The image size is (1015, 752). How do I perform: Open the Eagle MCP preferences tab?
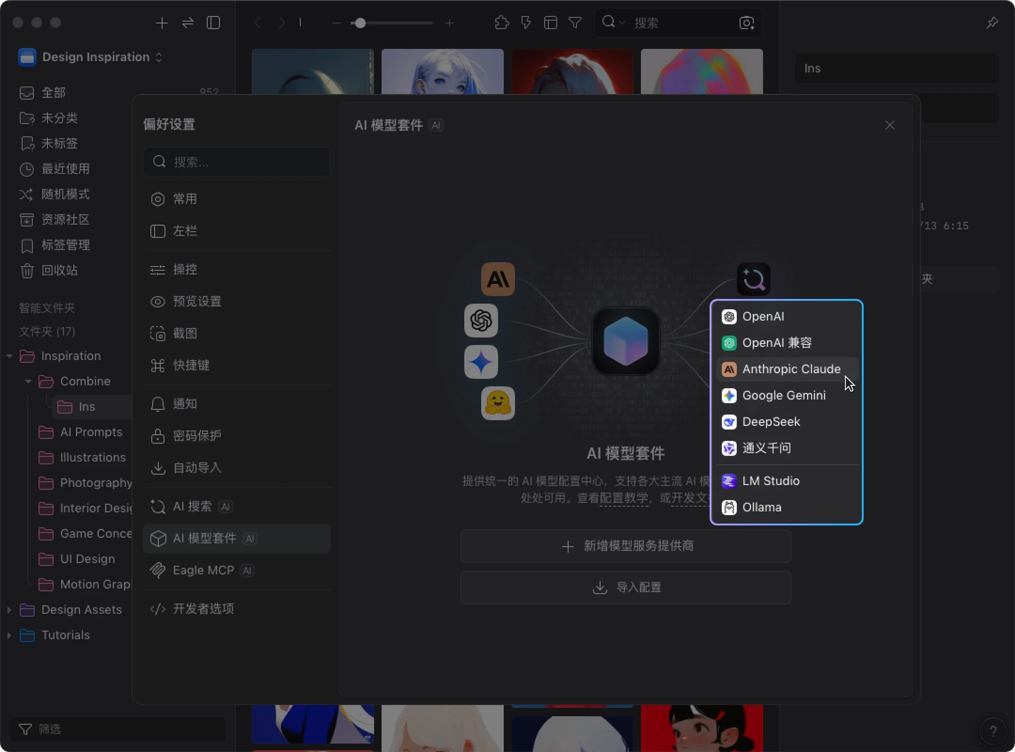203,571
